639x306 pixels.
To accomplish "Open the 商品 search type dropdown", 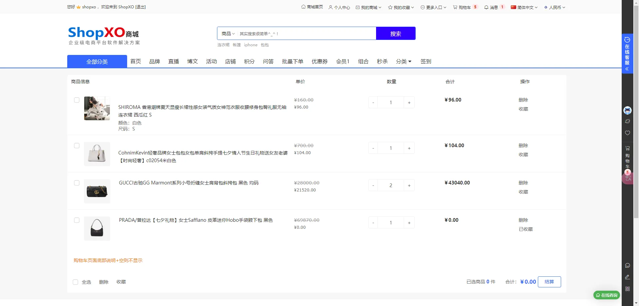I will click(228, 34).
